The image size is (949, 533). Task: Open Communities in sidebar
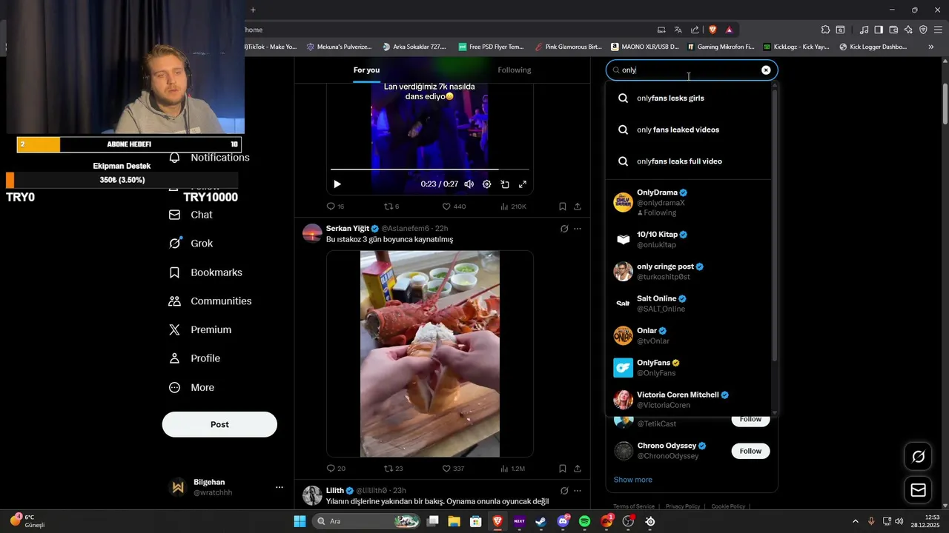pos(210,301)
